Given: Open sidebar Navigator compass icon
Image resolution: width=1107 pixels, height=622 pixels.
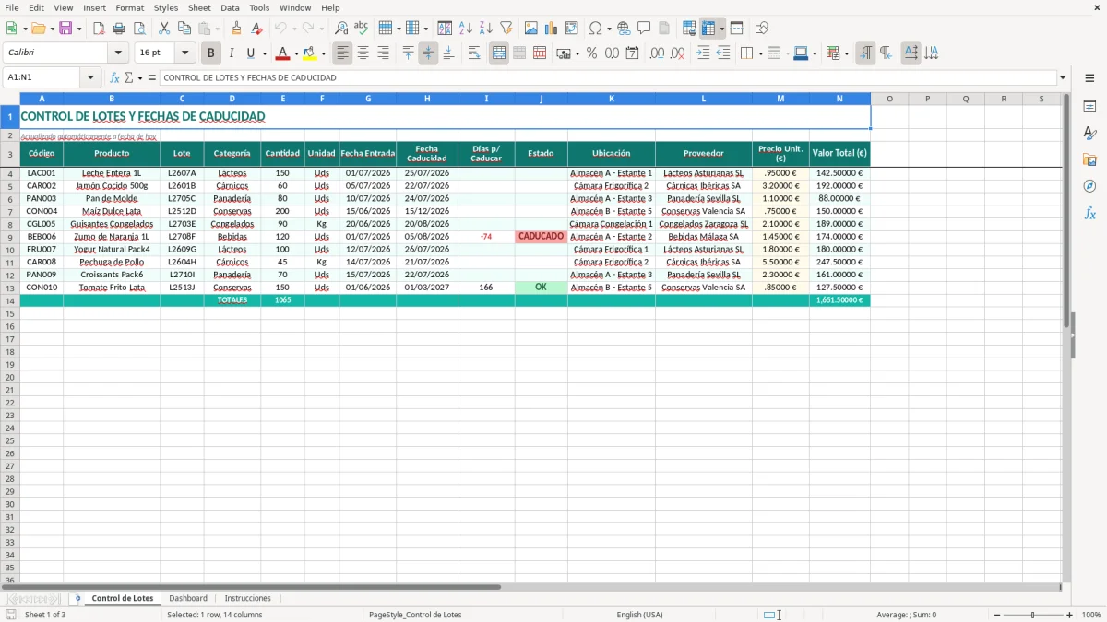Looking at the screenshot, I should coord(1089,186).
